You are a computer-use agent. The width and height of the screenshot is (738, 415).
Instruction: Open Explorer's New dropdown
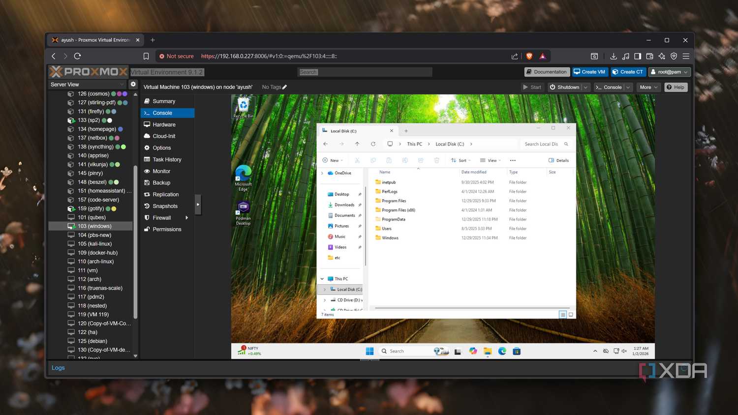(x=333, y=160)
